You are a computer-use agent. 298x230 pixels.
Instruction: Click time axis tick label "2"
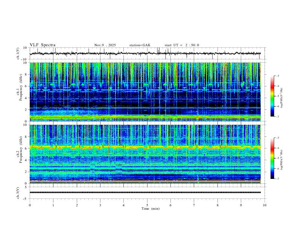pyautogui.click(x=77, y=205)
